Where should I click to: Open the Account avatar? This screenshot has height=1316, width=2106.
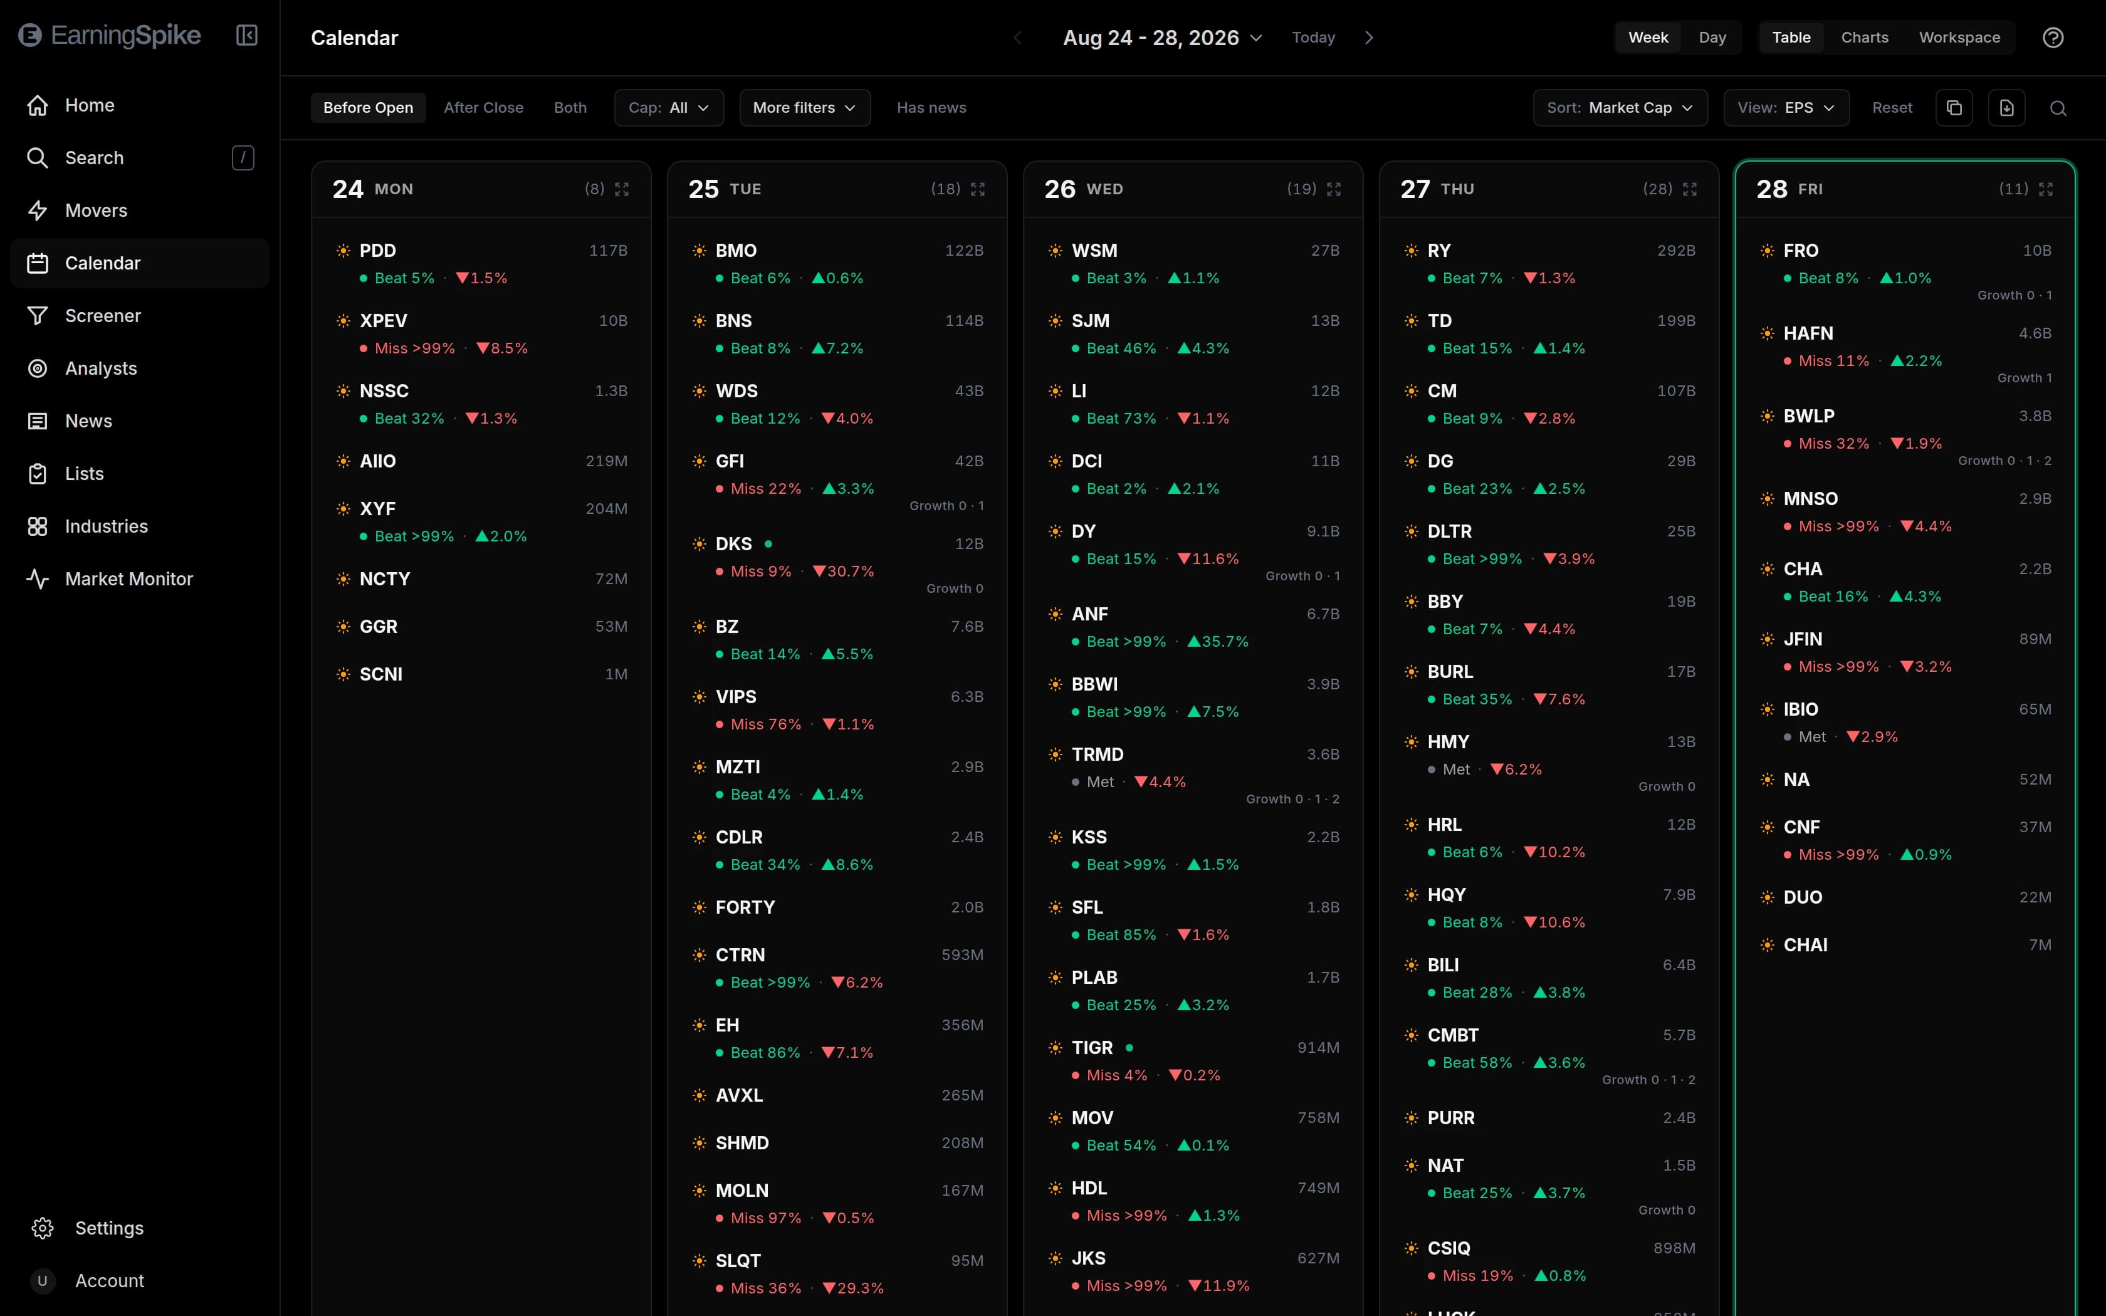coord(43,1281)
